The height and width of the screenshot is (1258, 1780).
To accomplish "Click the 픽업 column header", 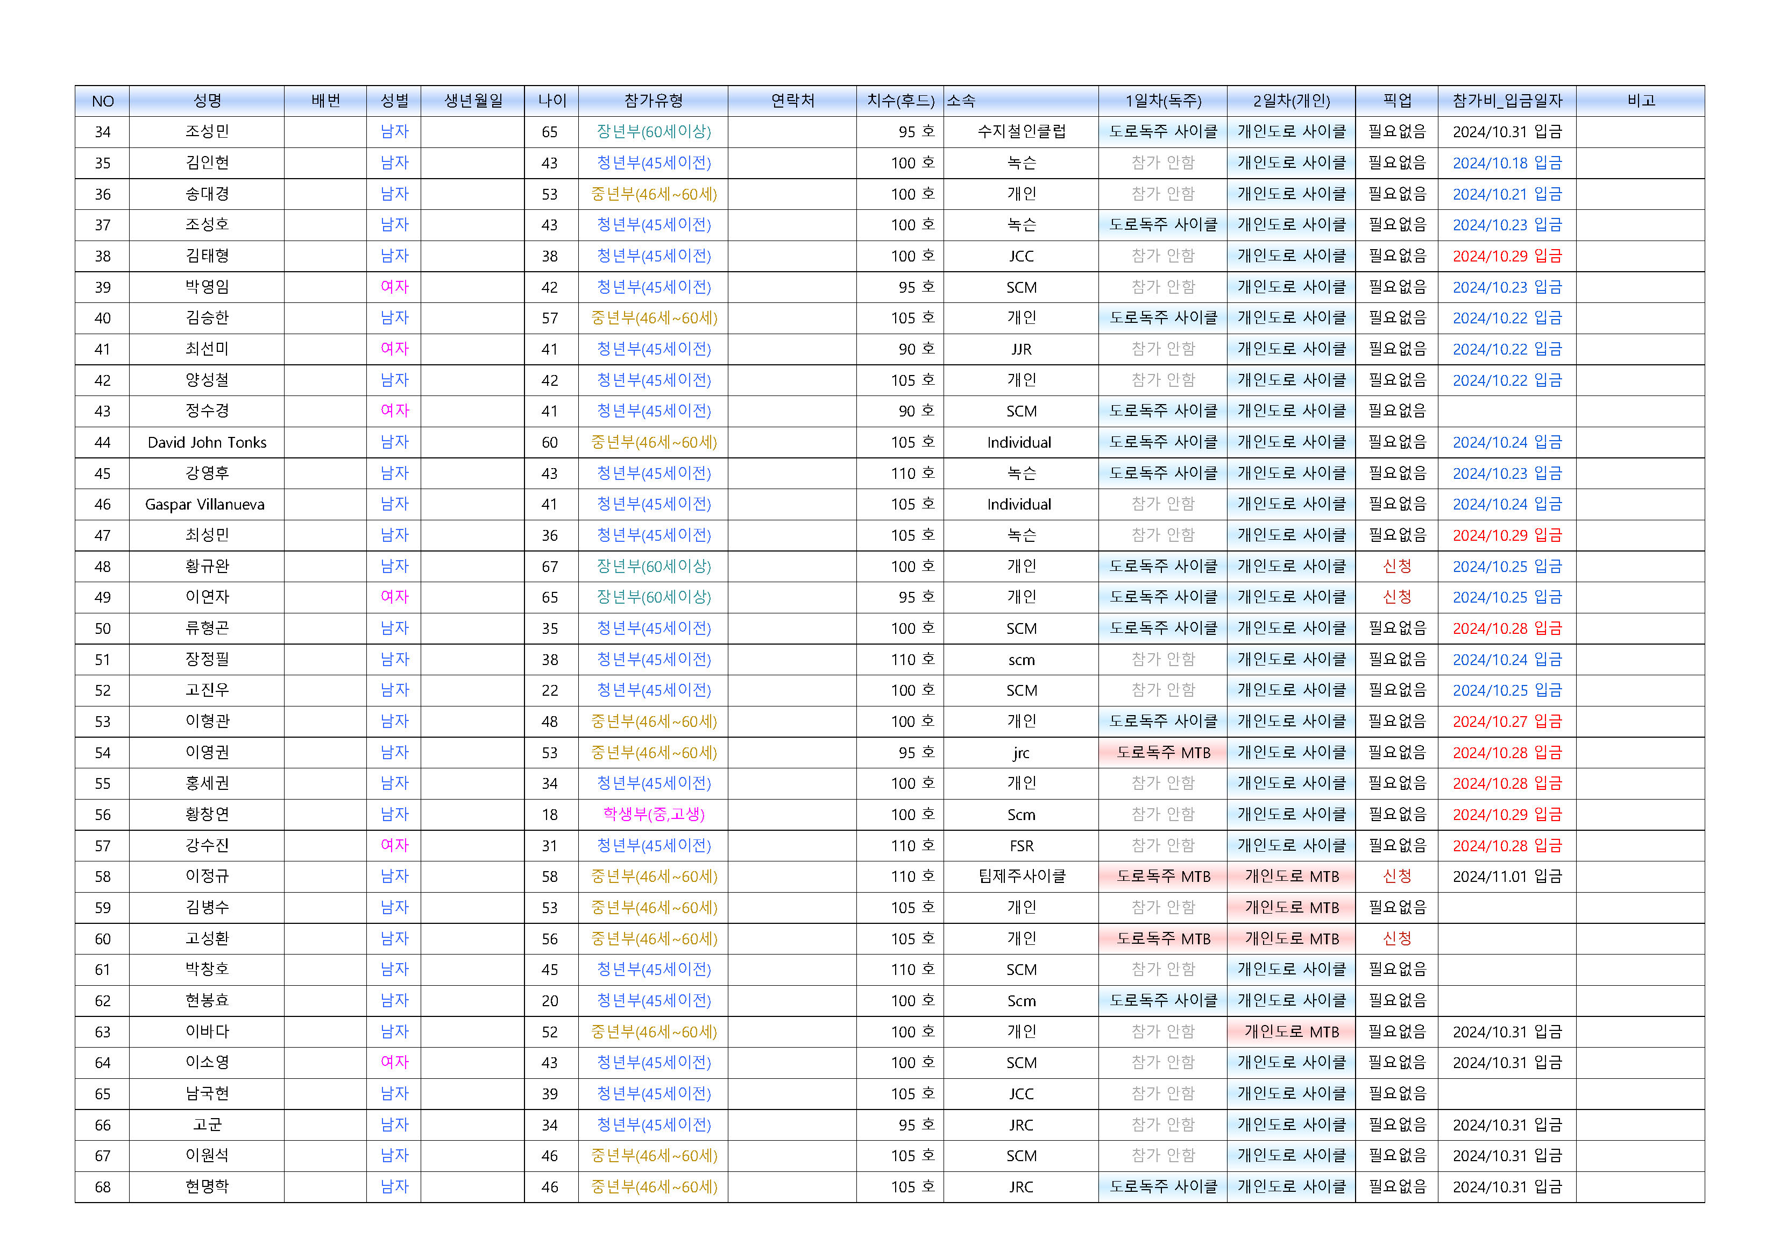I will pyautogui.click(x=1397, y=101).
